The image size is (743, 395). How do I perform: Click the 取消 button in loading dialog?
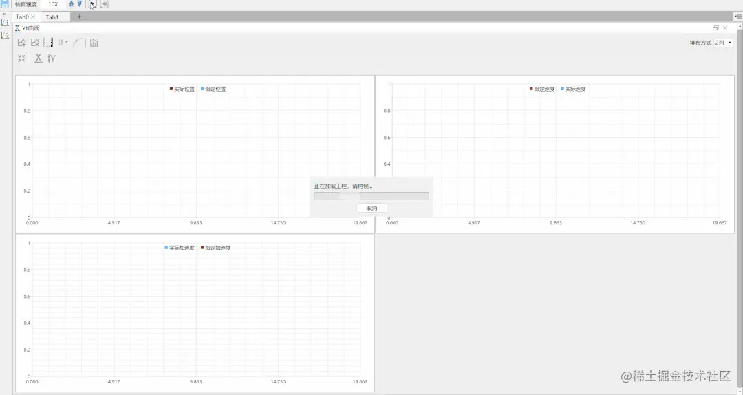pos(372,209)
